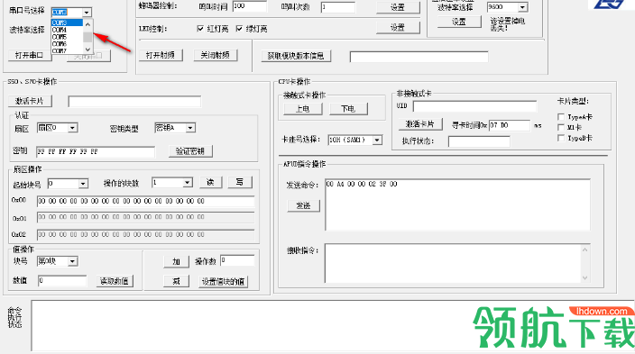Image resolution: width=635 pixels, height=354 pixels.
Task: Click the 读 button
Action: (x=210, y=182)
